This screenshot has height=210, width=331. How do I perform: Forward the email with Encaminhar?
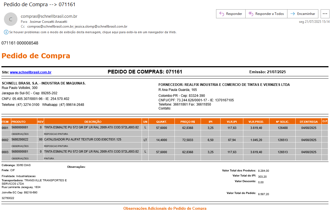(303, 14)
